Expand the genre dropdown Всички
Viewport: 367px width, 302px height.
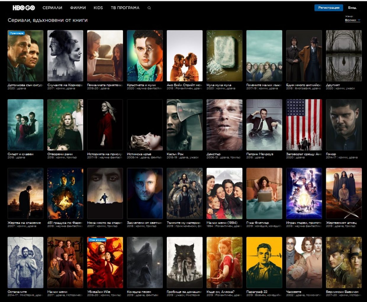352,20
